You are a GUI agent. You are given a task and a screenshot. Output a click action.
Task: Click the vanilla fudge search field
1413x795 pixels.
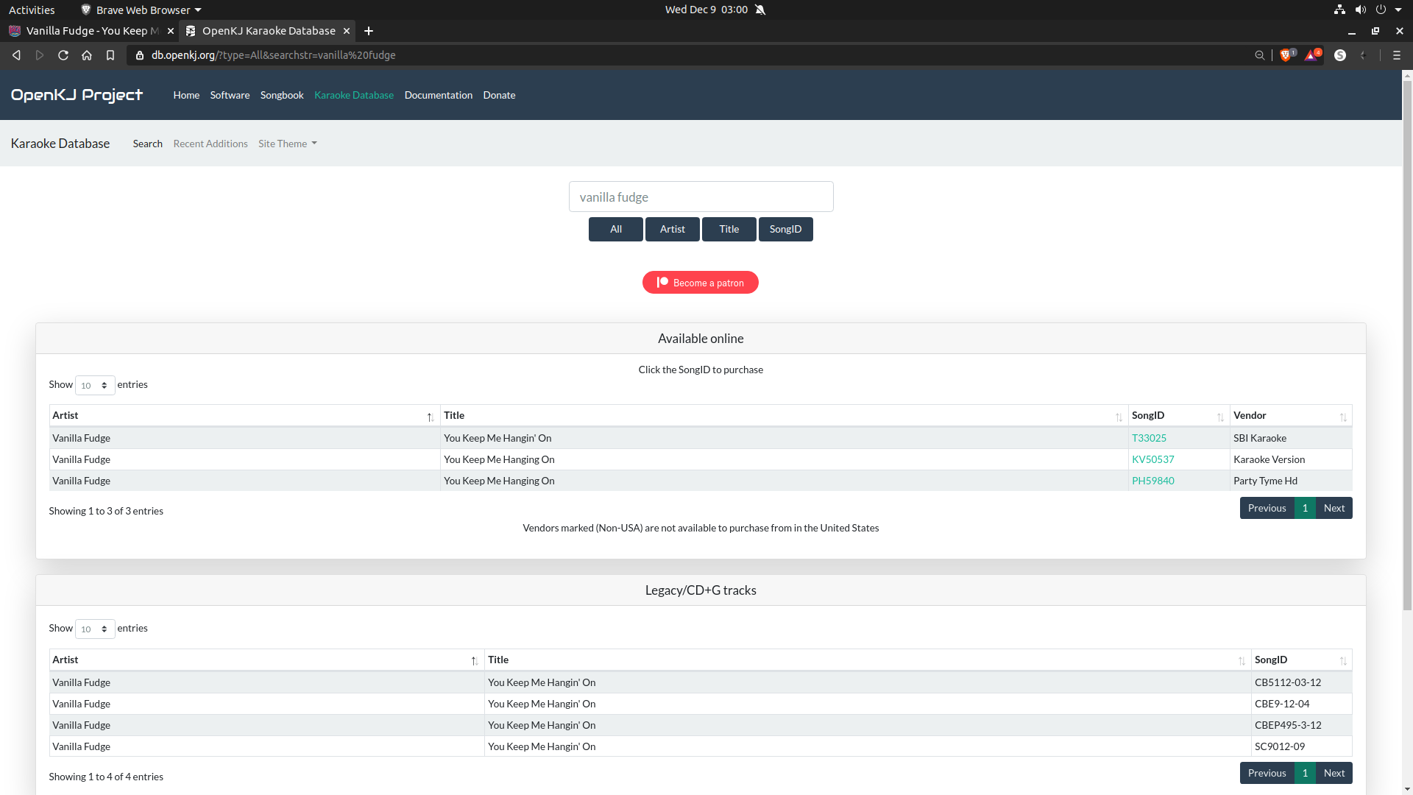pyautogui.click(x=701, y=197)
